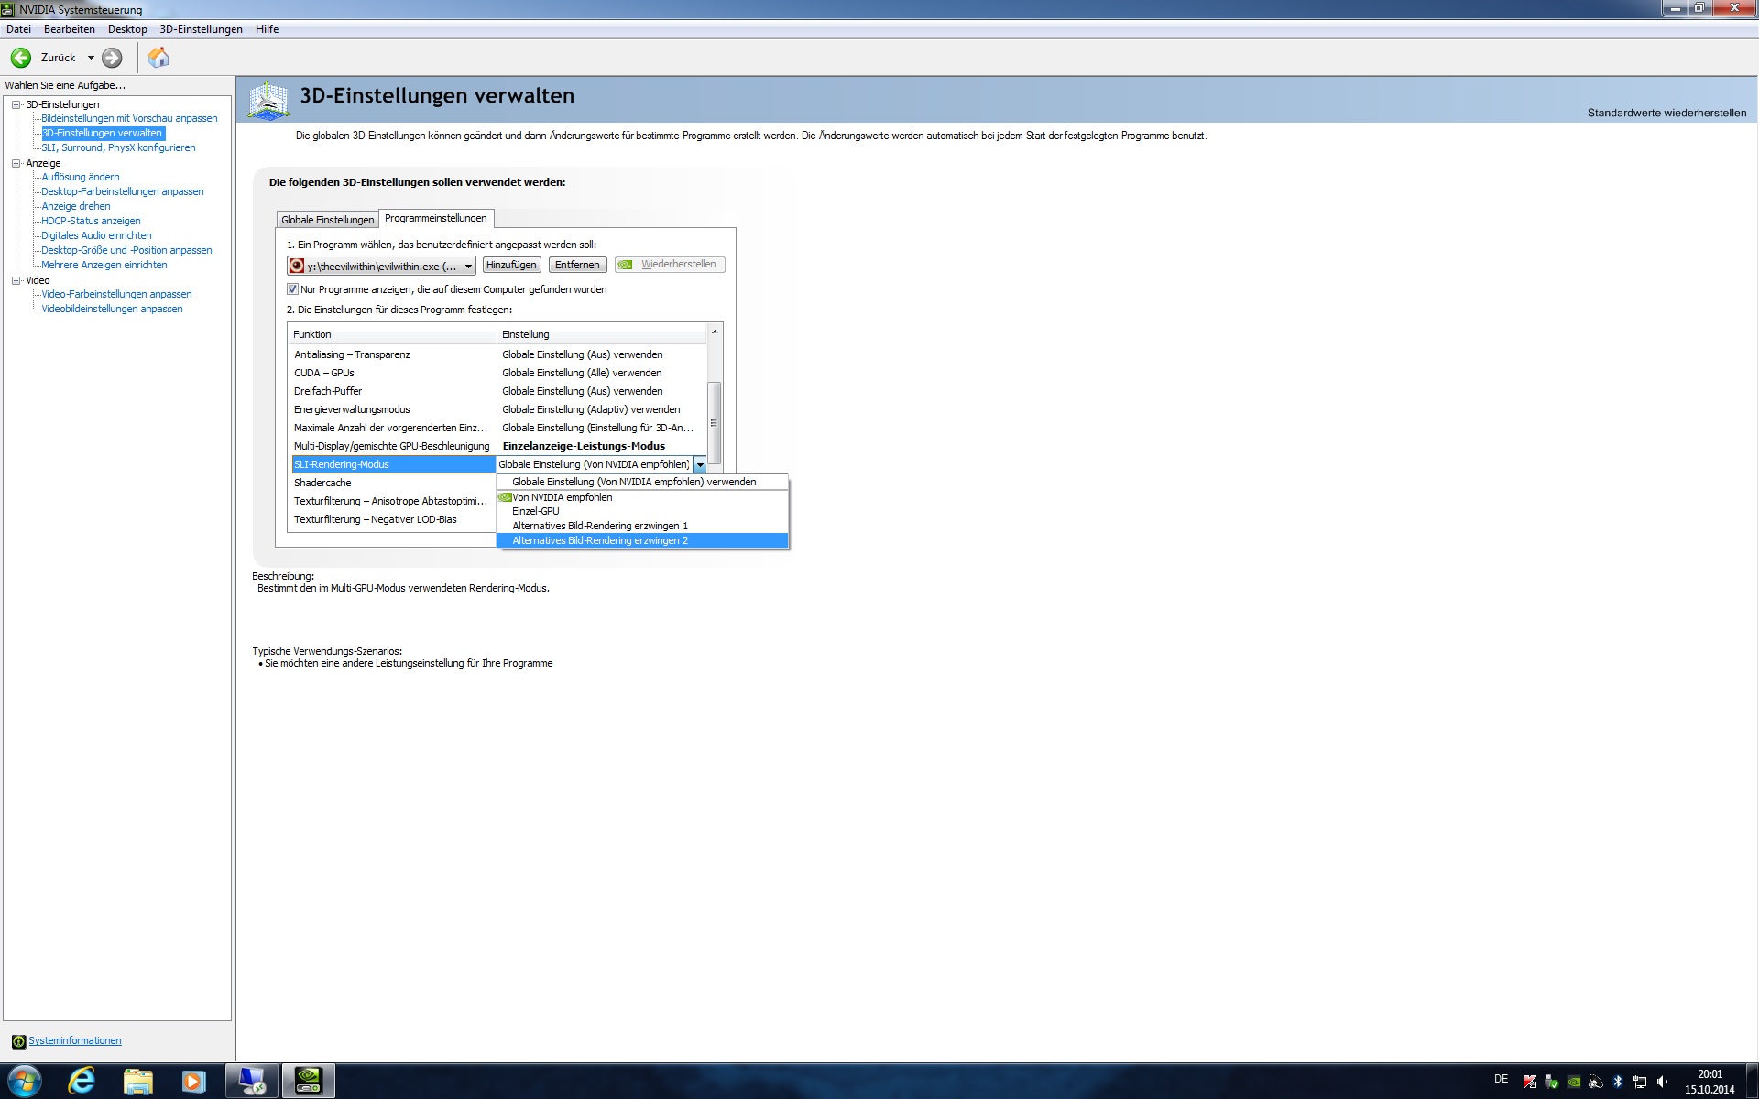Open the evilwithin.exe program dropdown
The height and width of the screenshot is (1099, 1759).
point(468,267)
